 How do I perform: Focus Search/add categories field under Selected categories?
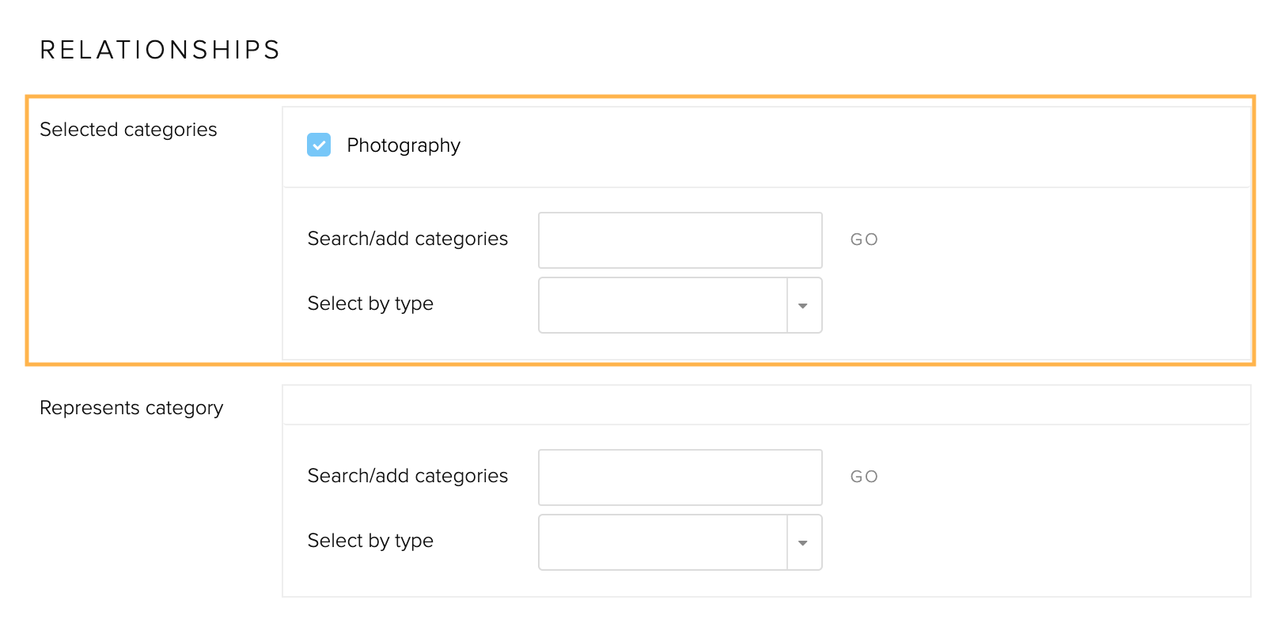[x=680, y=240]
